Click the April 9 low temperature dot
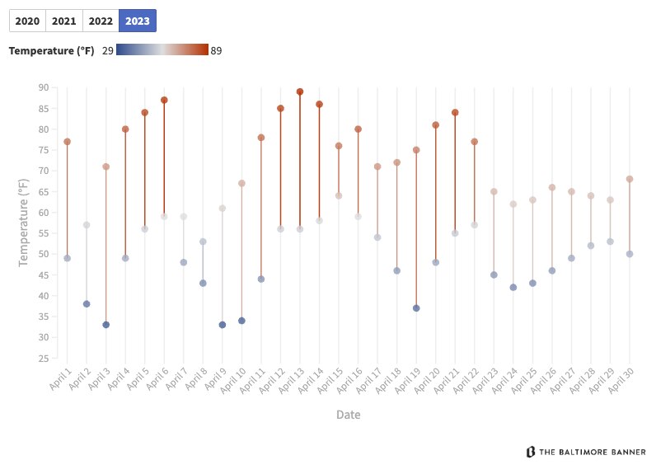 click(x=223, y=325)
